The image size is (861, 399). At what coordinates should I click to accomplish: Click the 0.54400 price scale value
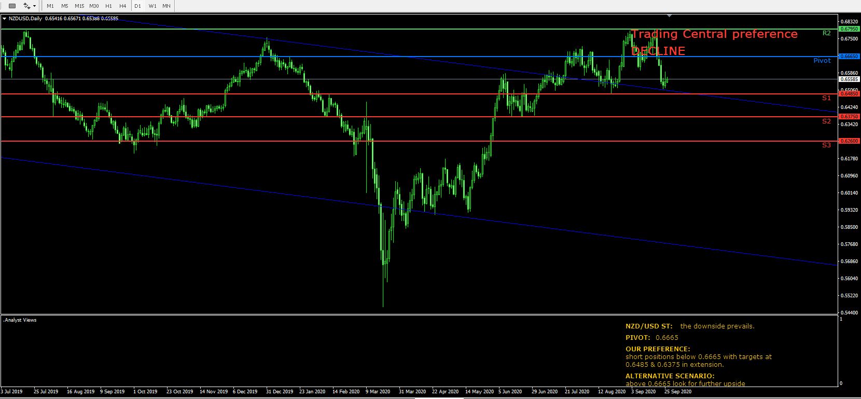pyautogui.click(x=848, y=313)
